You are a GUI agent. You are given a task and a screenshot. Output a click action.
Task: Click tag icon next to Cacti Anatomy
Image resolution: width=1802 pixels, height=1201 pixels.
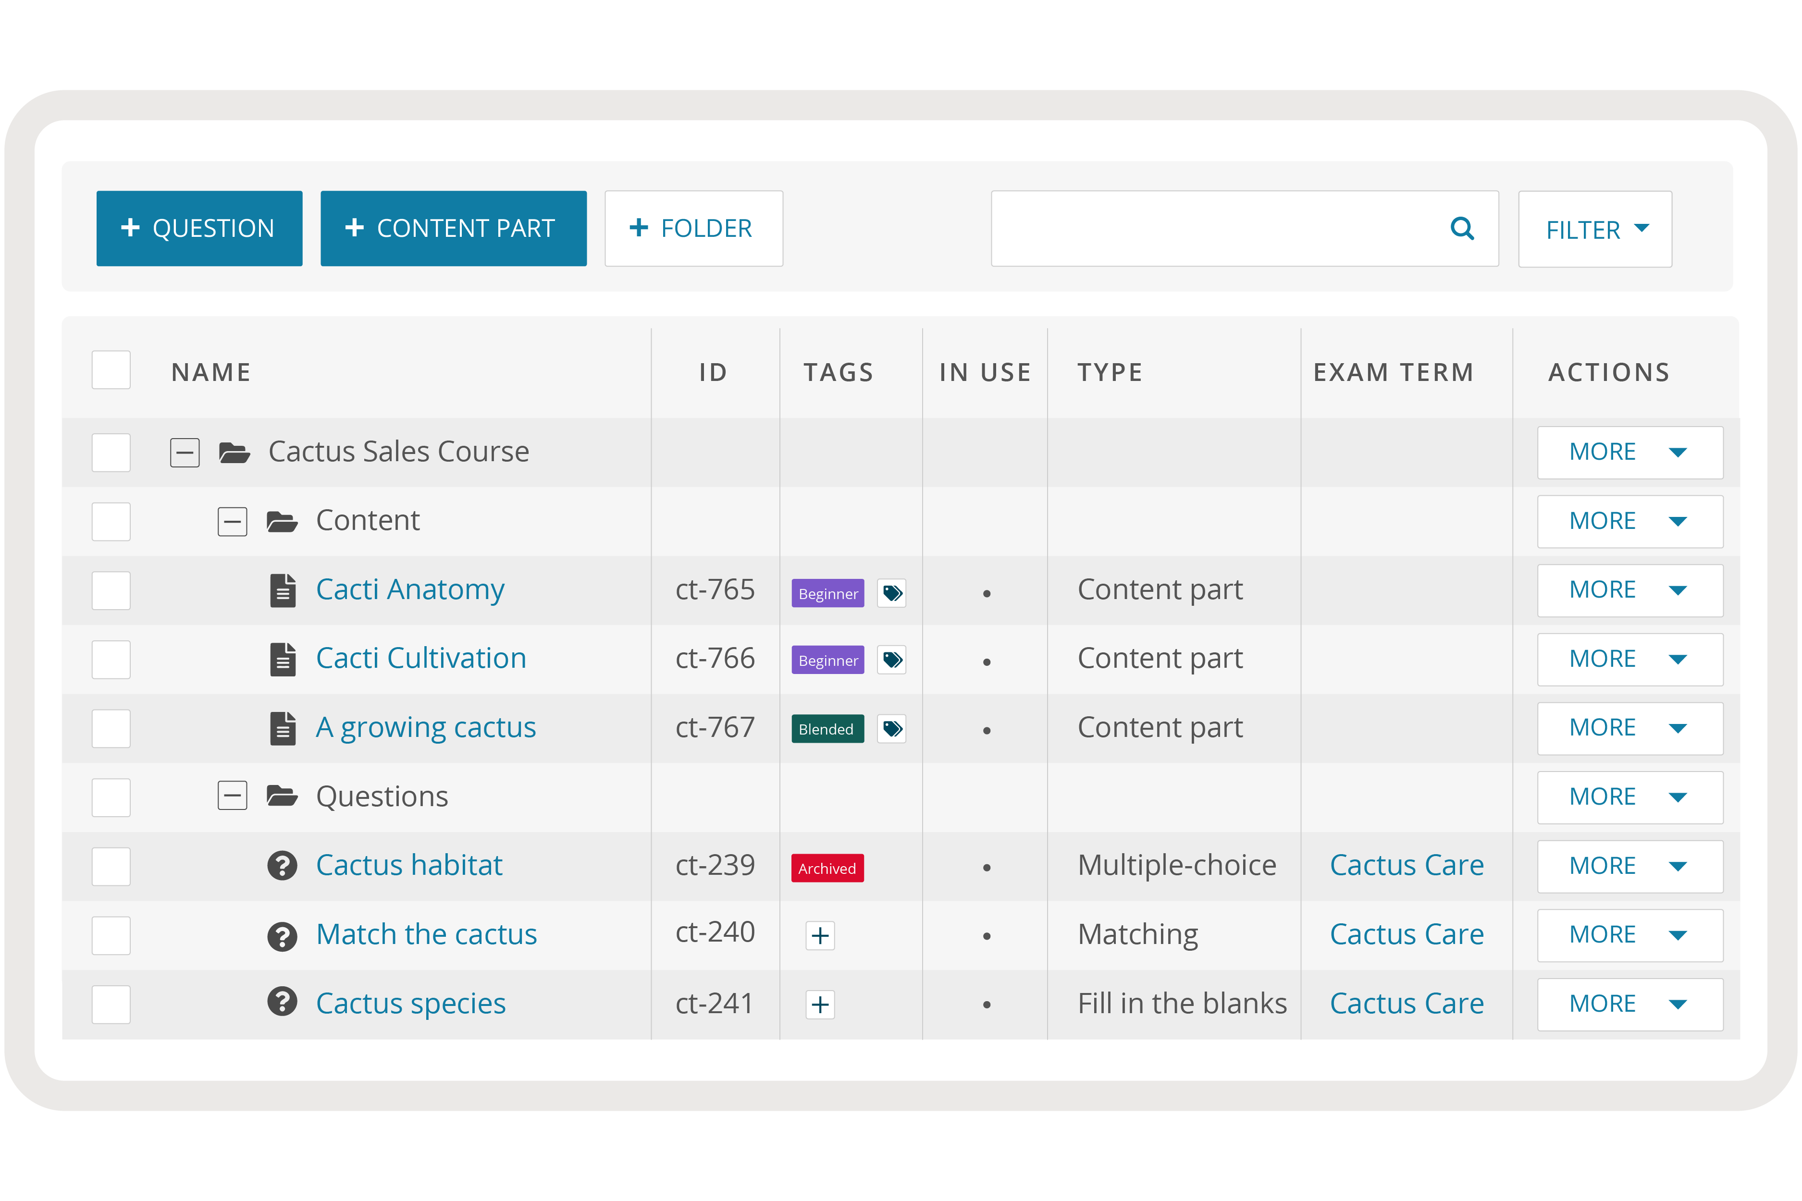(892, 593)
